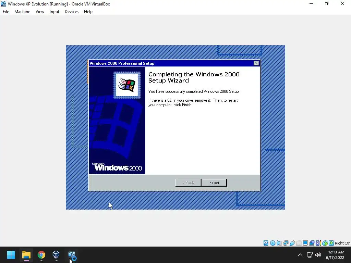Click the Finish button in setup wizard
Viewport: 351px width, 263px height.
214,183
